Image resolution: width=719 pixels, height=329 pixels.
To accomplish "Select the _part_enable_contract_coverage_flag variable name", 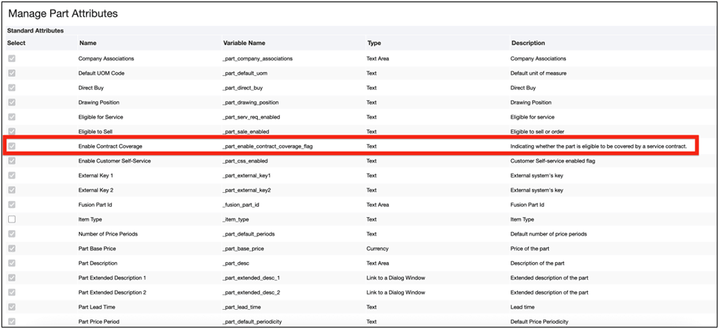I will point(267,146).
